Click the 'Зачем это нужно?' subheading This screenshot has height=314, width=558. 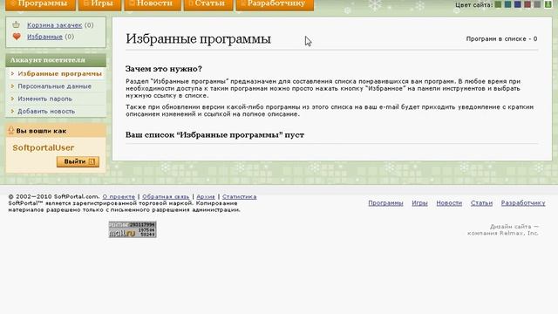(164, 69)
